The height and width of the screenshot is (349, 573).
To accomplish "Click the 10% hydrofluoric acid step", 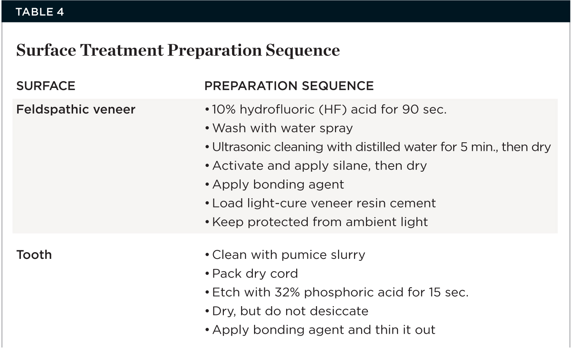I will (329, 110).
